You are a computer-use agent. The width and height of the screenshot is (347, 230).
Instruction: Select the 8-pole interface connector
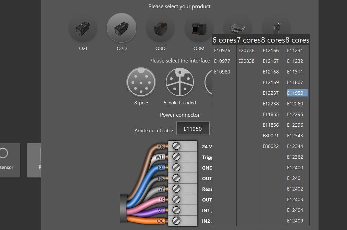(141, 82)
